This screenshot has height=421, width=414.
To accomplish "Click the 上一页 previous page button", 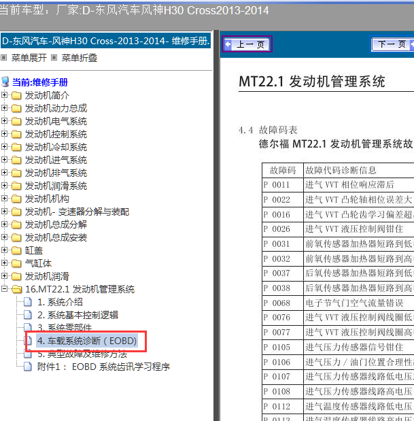I will click(247, 44).
